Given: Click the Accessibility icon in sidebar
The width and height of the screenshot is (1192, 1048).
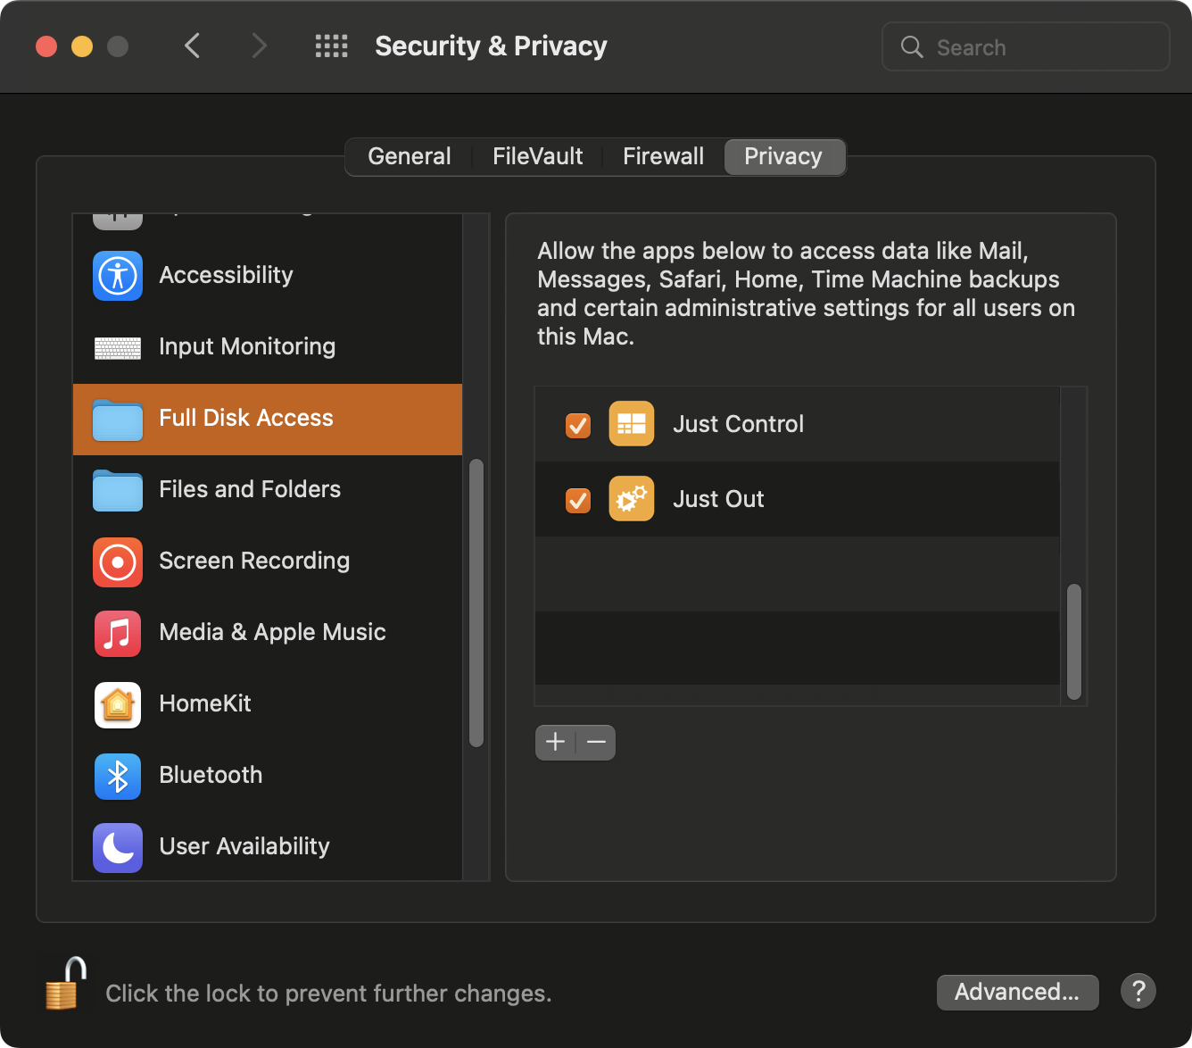Looking at the screenshot, I should pyautogui.click(x=118, y=276).
